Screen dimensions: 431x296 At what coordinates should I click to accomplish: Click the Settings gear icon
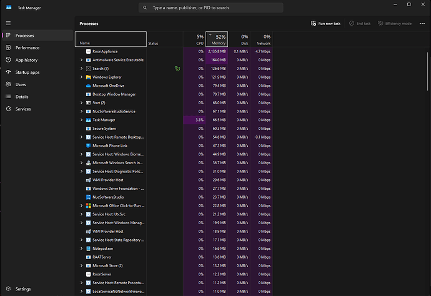click(7, 289)
